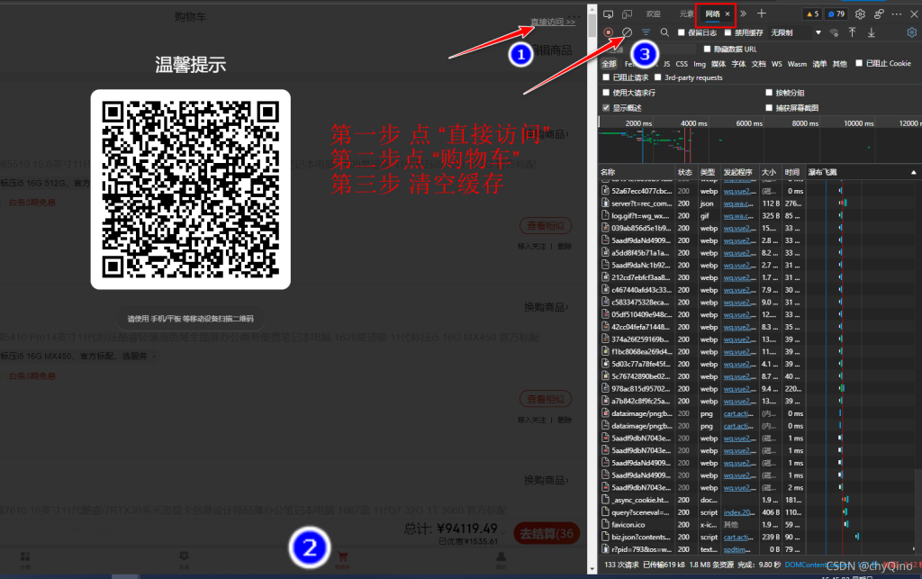Viewport: 922px width, 579px height.
Task: Check 3rd-party requests checkbox
Action: click(x=658, y=77)
